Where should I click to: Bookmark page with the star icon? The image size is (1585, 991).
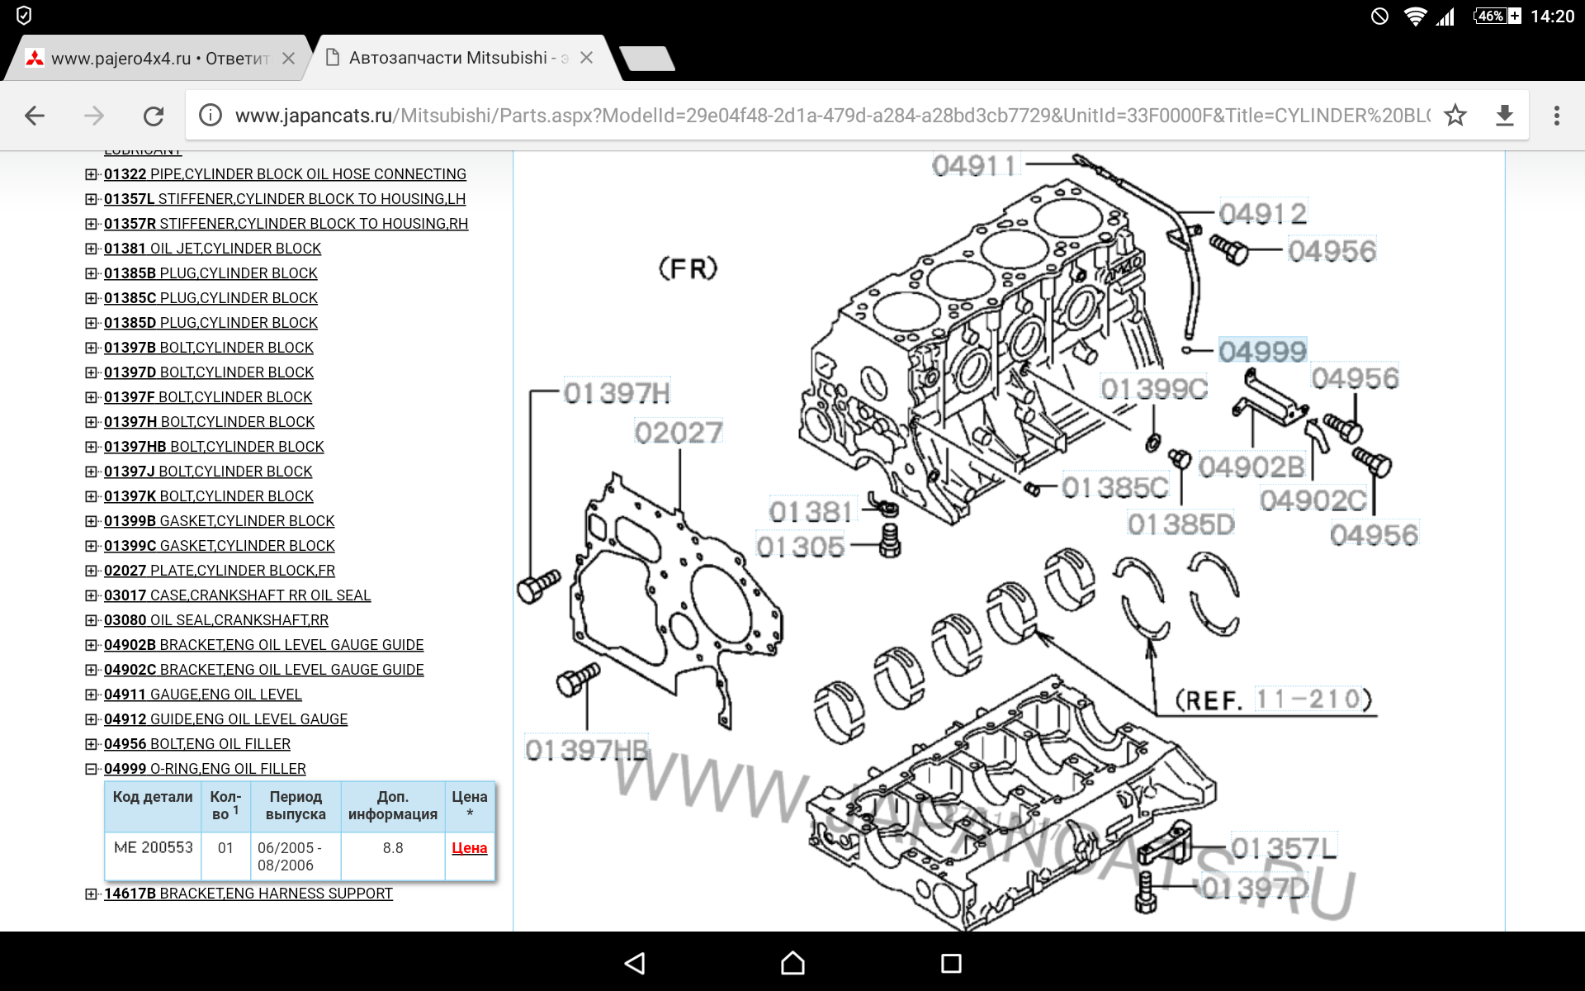coord(1455,116)
